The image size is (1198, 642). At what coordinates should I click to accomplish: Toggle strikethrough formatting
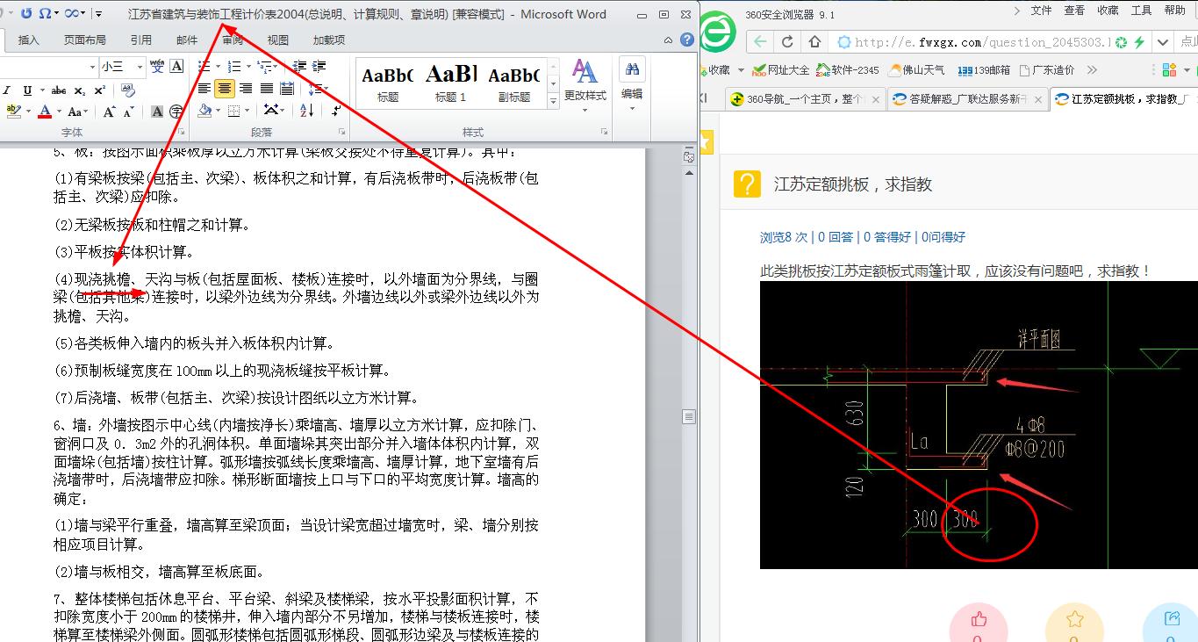coord(59,90)
